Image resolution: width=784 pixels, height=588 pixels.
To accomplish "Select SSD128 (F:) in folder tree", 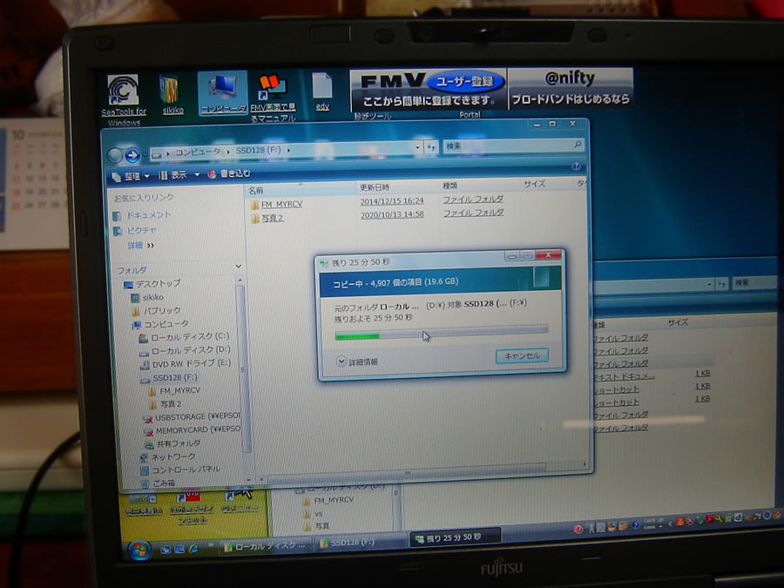I will (169, 378).
